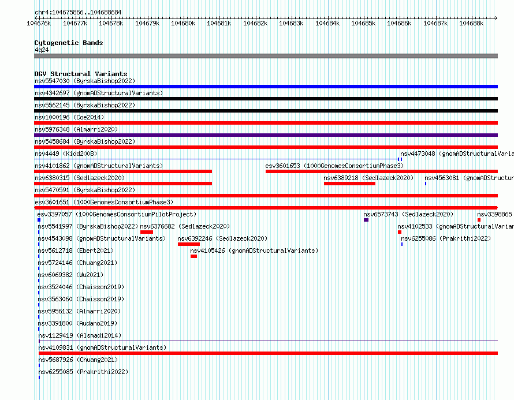Click the nsv5470591 red variant bar
The height and width of the screenshot is (400, 514).
click(266, 196)
